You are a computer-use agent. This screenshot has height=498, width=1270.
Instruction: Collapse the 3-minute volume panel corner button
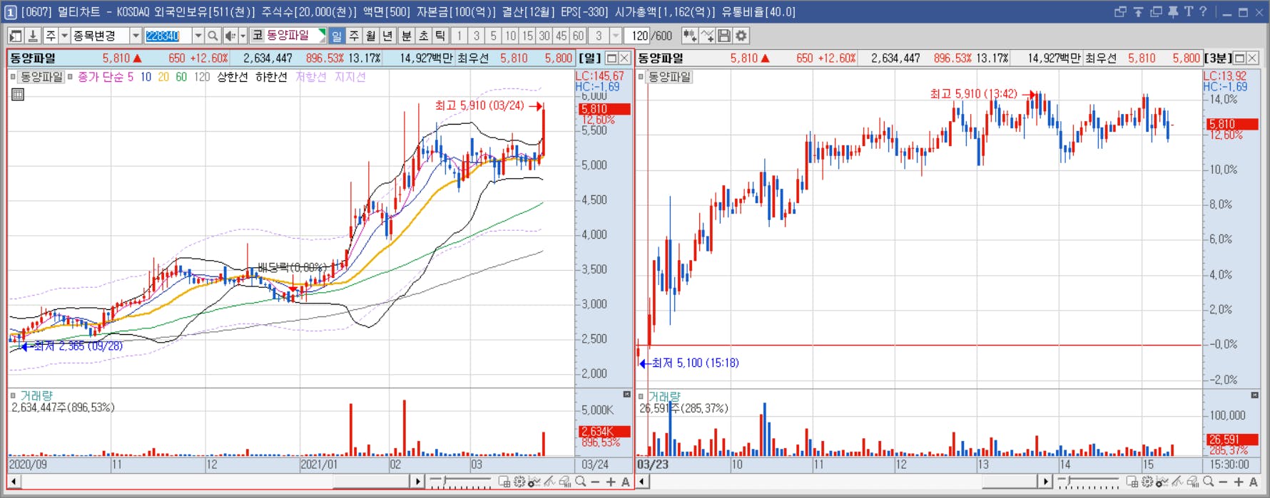pyautogui.click(x=1255, y=395)
